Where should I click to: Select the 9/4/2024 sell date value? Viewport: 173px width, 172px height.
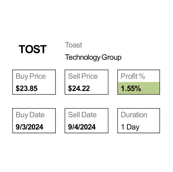tap(82, 127)
